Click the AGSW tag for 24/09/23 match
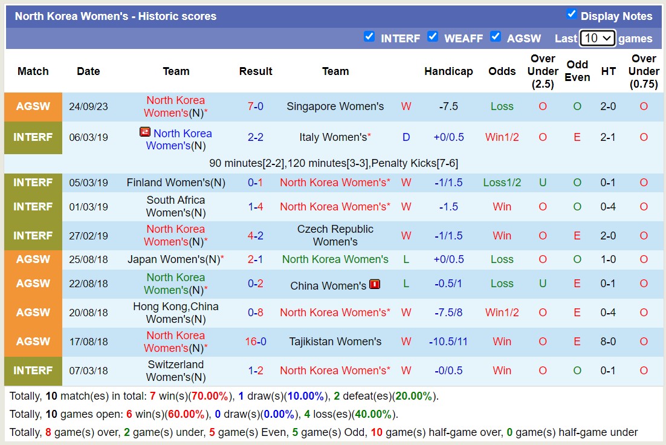The image size is (666, 445). pyautogui.click(x=33, y=106)
